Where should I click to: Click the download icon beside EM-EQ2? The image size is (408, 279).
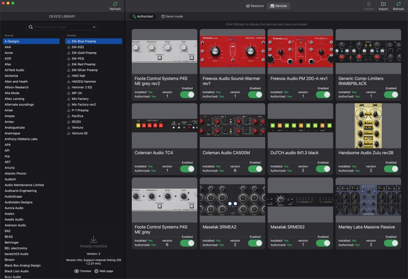69,47
